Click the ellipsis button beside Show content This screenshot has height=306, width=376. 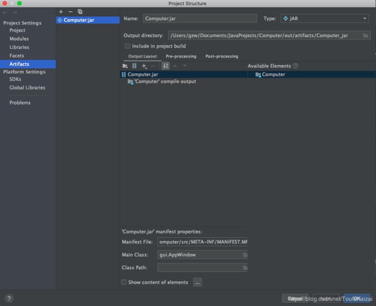coord(197,282)
